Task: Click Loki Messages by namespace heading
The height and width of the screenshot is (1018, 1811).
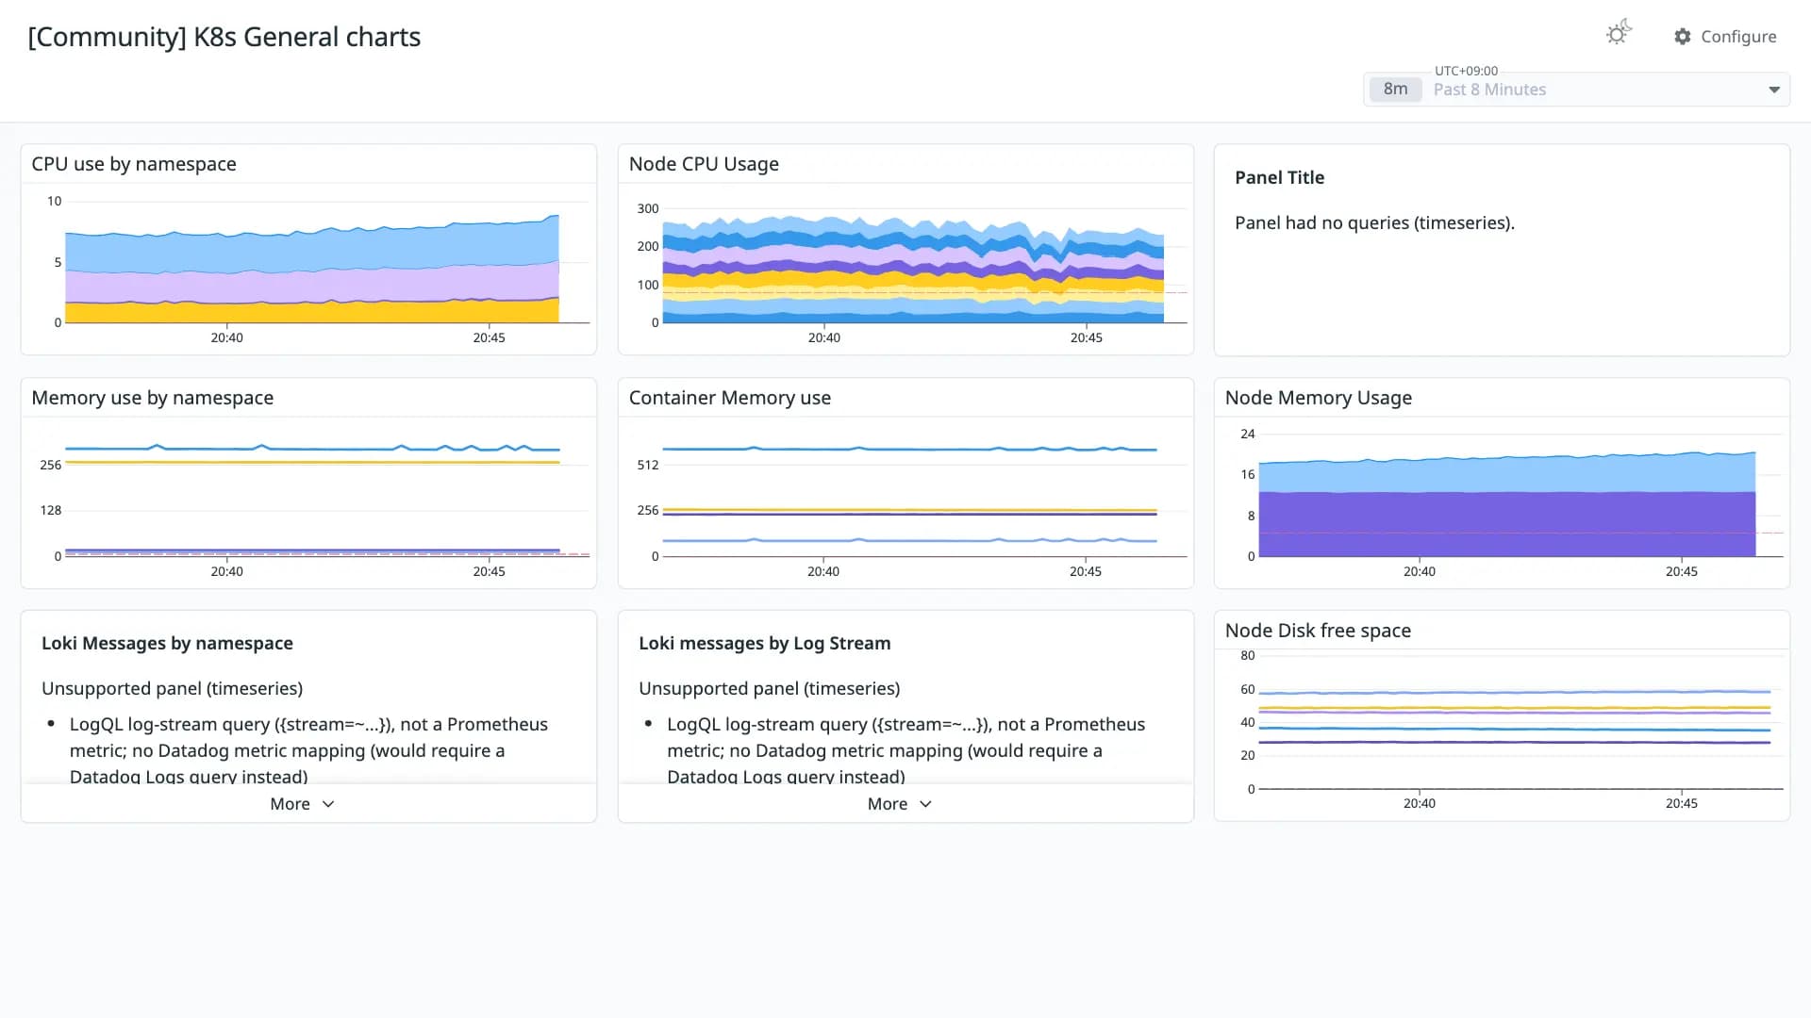Action: pos(167,643)
